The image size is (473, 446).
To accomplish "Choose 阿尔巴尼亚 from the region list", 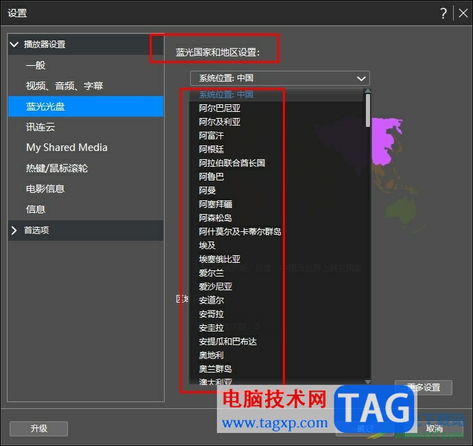I will click(x=277, y=108).
